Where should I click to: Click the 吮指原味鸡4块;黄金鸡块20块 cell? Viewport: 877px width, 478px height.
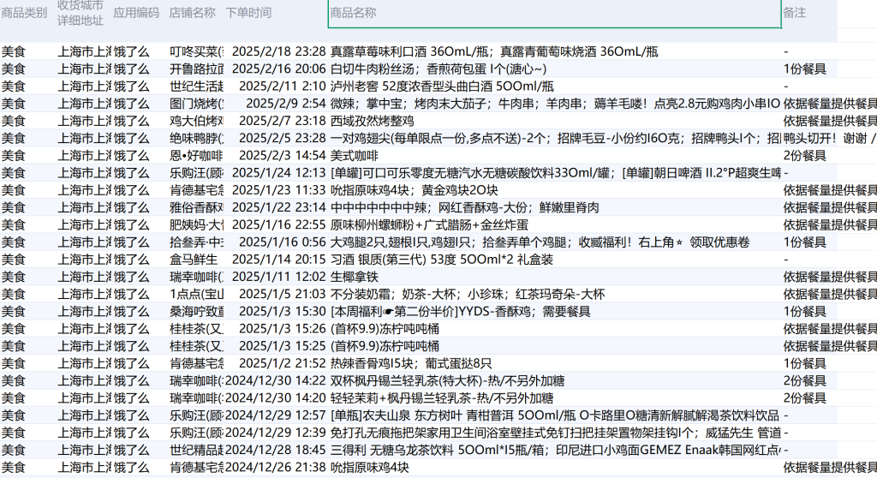click(x=554, y=190)
